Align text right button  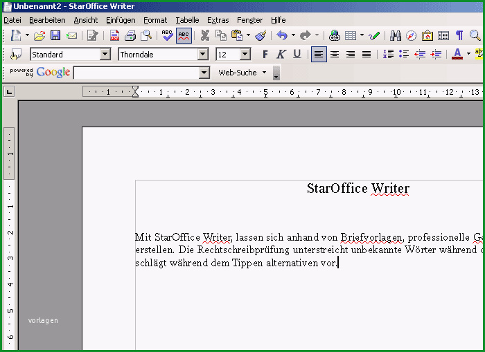click(351, 55)
